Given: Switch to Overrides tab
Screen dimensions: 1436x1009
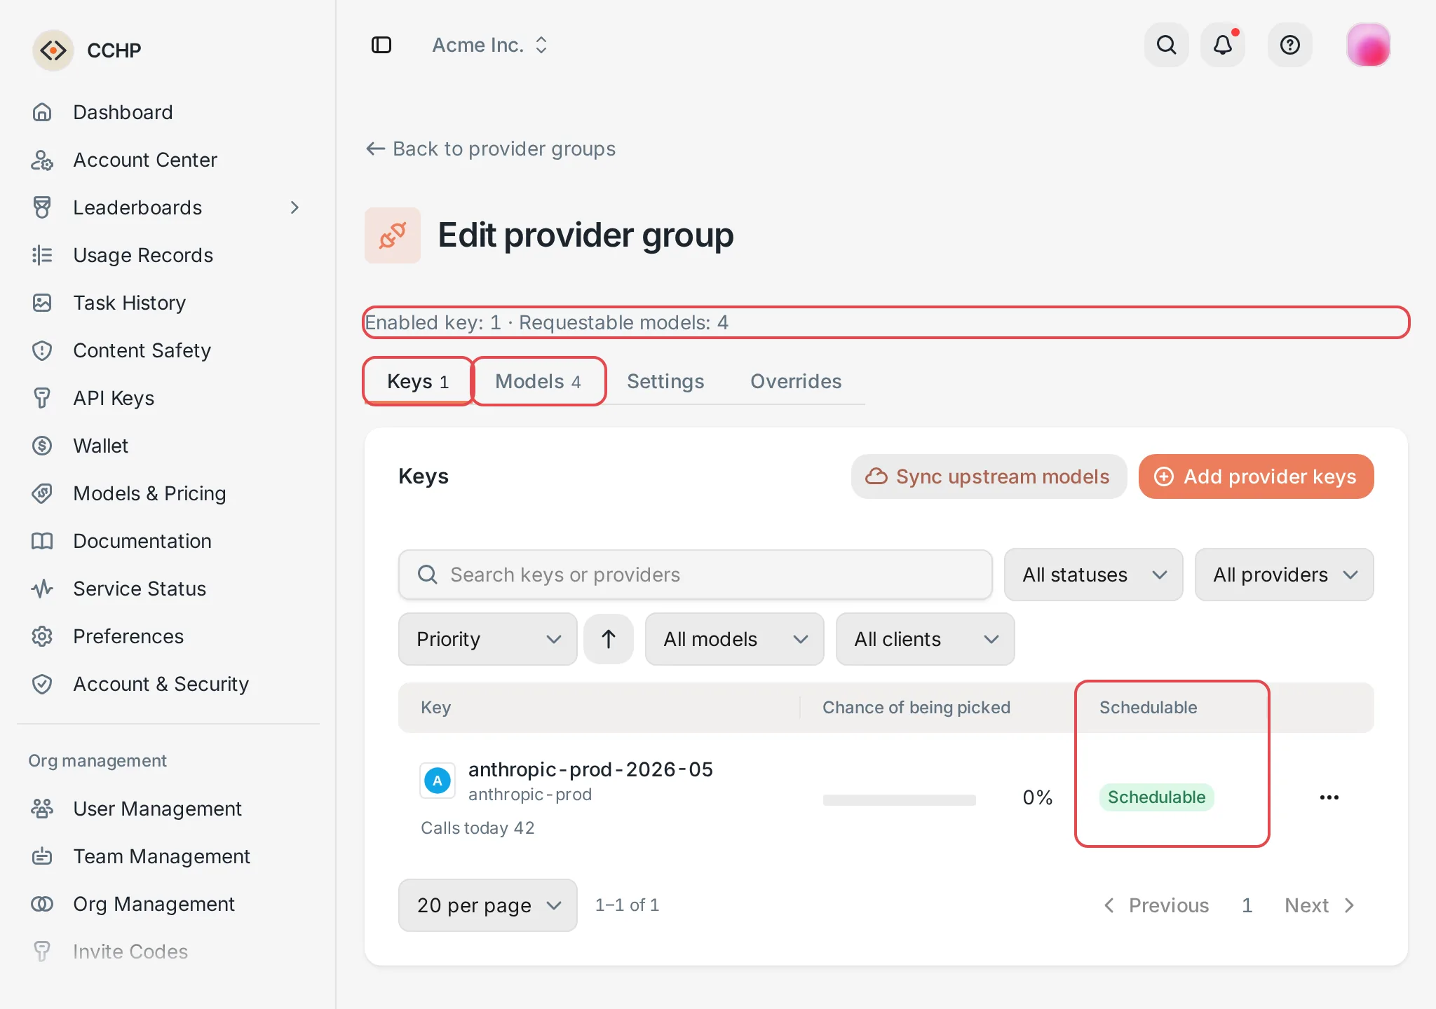Looking at the screenshot, I should tap(796, 381).
